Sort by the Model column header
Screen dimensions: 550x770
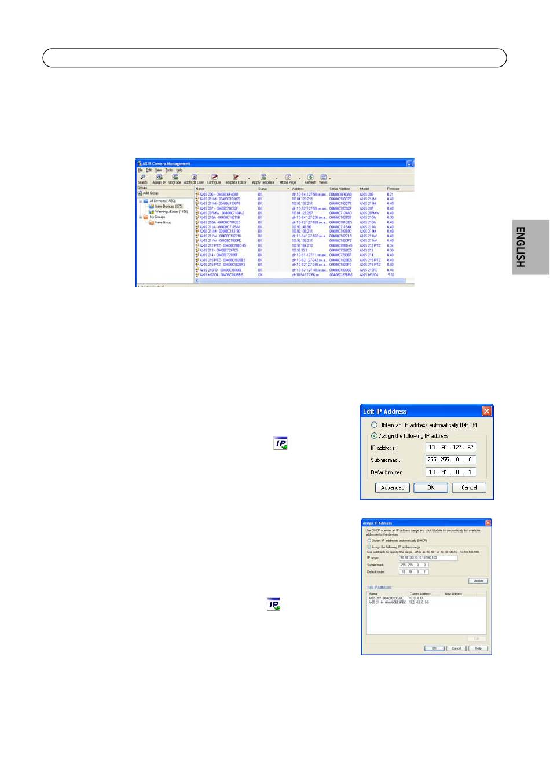click(372, 189)
